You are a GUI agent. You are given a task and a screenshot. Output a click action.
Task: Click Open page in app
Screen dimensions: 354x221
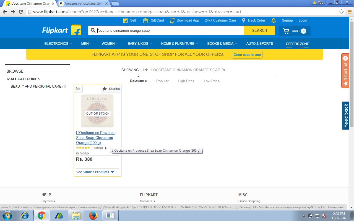point(247,55)
